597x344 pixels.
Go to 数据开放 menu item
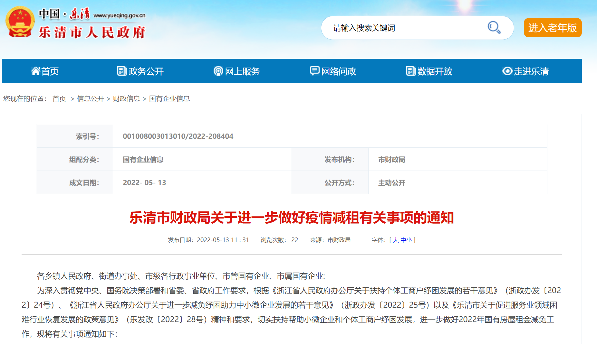(435, 71)
